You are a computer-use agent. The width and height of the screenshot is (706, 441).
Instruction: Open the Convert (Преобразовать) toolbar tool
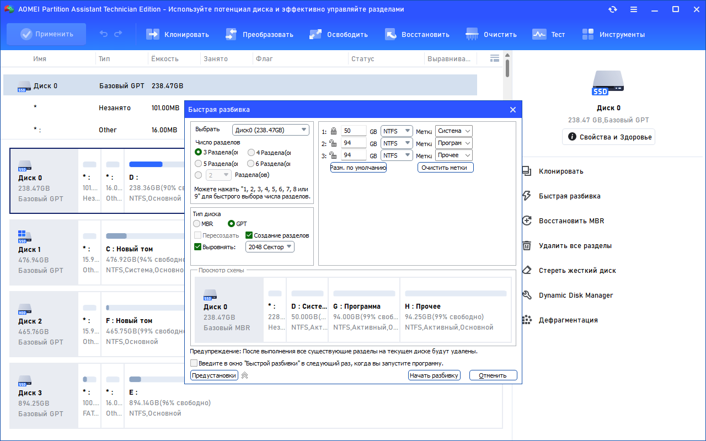(x=259, y=34)
